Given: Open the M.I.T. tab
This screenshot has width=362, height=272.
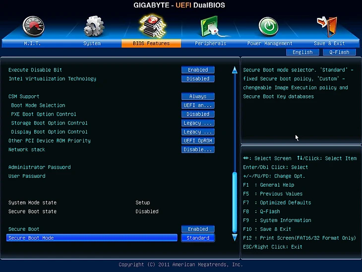Looking at the screenshot, I should coord(32,44).
